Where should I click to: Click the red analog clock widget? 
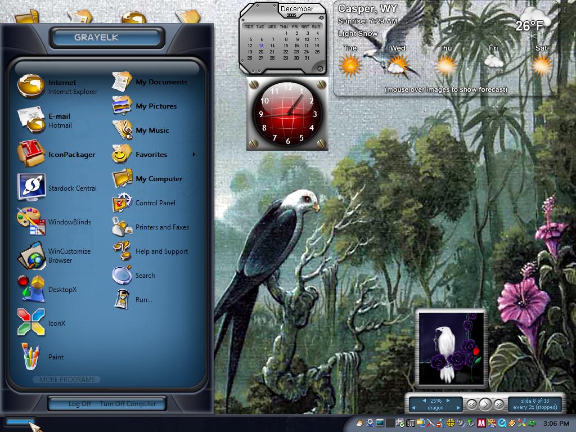pos(287,114)
